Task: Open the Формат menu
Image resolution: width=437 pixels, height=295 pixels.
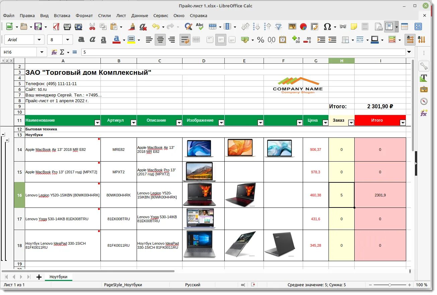Action: tap(84, 15)
